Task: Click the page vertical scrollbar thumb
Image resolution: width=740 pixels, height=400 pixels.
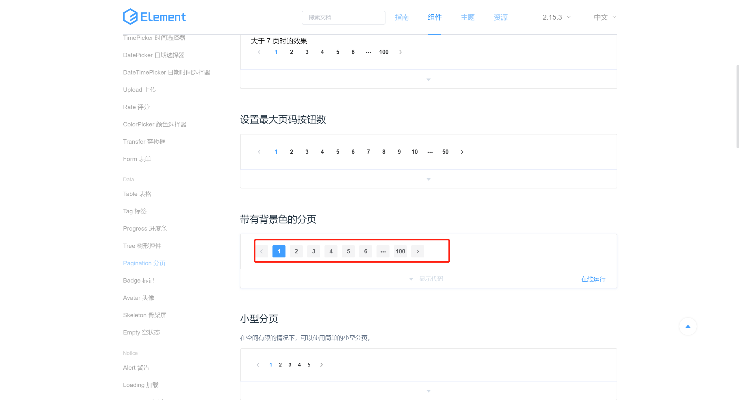Action: tap(738, 107)
